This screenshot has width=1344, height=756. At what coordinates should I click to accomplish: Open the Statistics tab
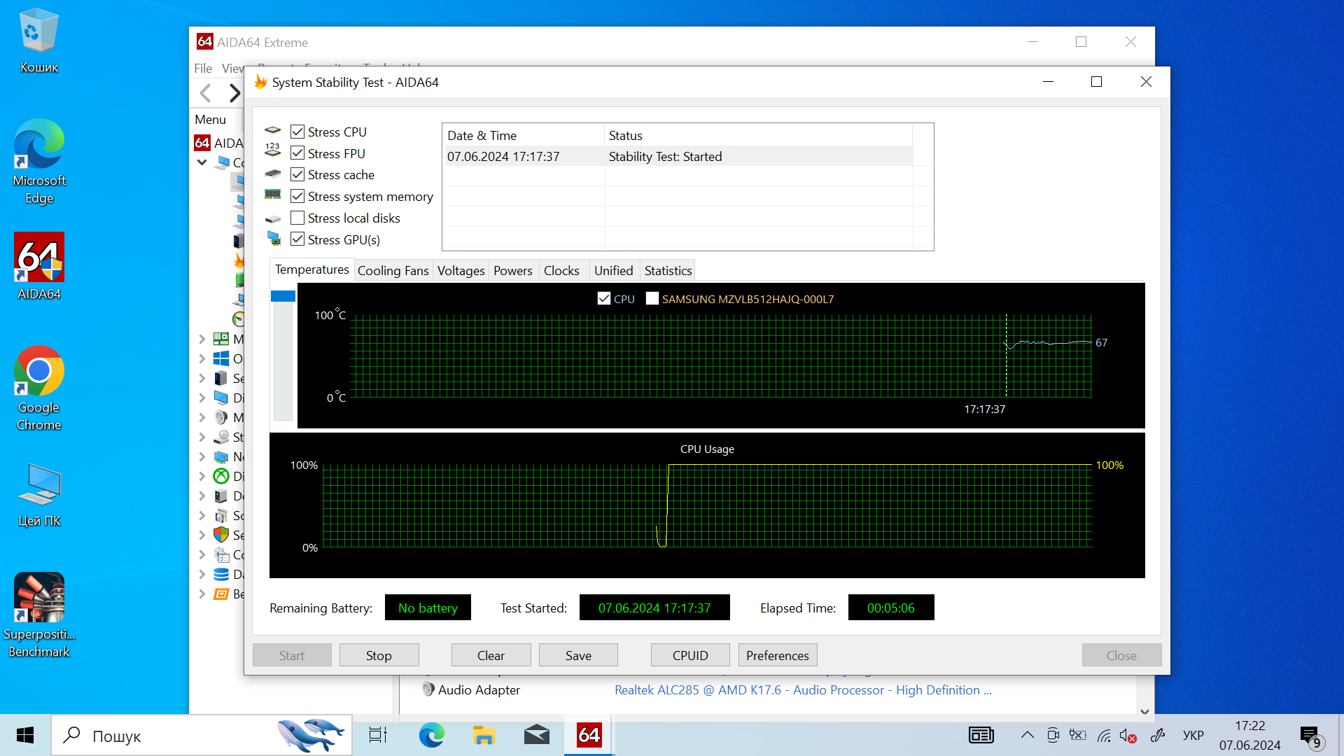(x=668, y=271)
